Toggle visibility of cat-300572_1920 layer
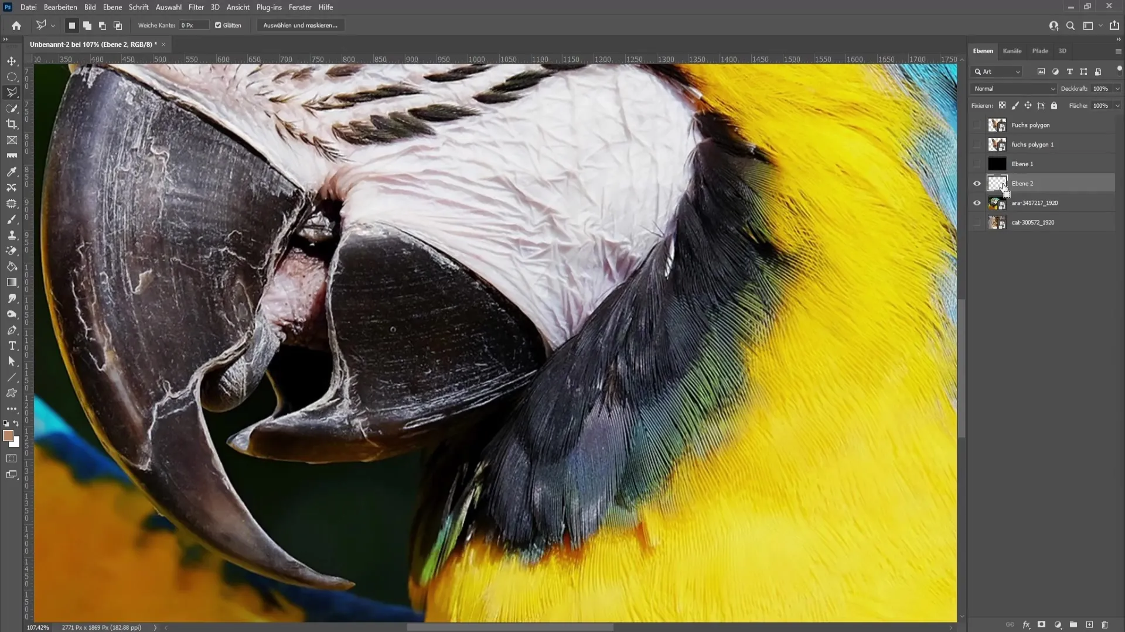Image resolution: width=1125 pixels, height=632 pixels. coord(977,222)
